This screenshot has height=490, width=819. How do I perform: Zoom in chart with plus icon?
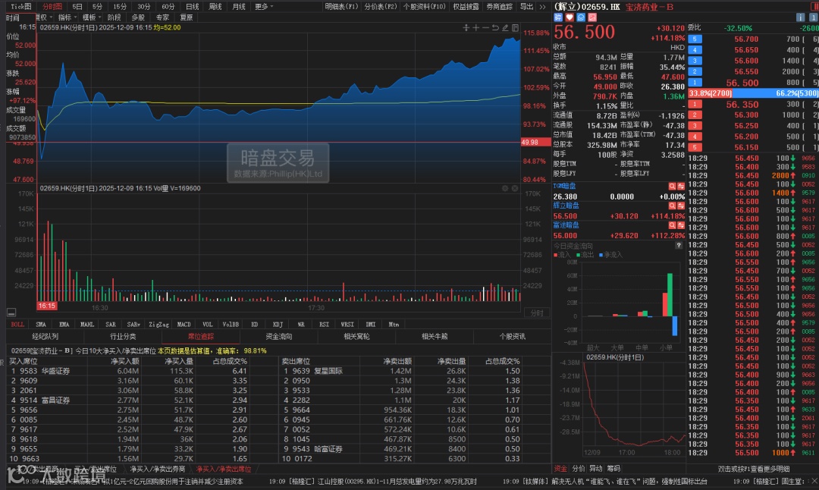[x=475, y=28]
